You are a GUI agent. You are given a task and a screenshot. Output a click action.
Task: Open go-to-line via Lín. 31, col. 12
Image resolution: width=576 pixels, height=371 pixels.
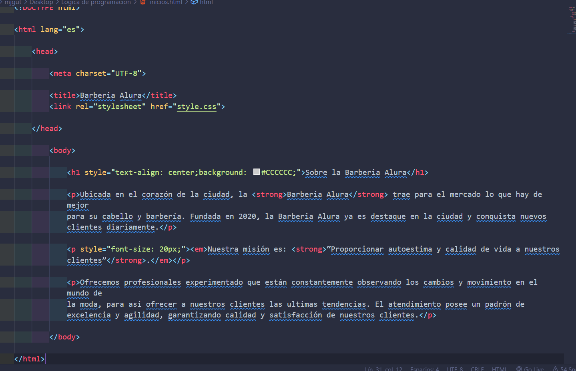tap(383, 369)
